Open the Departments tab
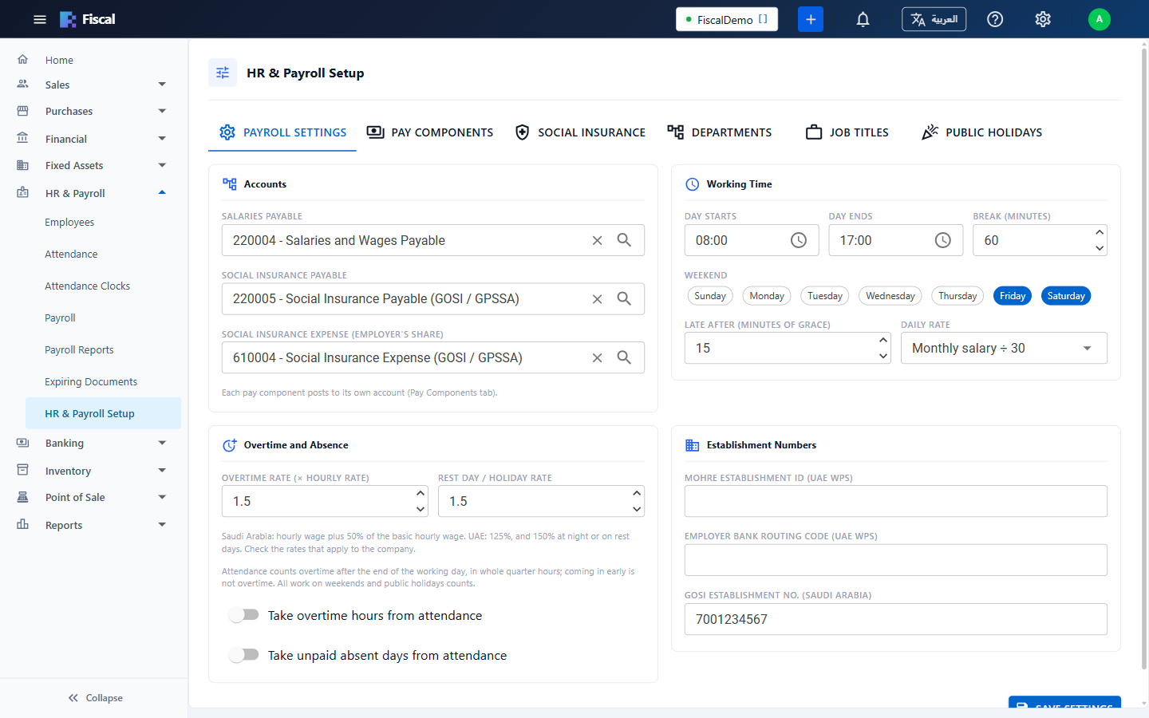 coord(720,132)
